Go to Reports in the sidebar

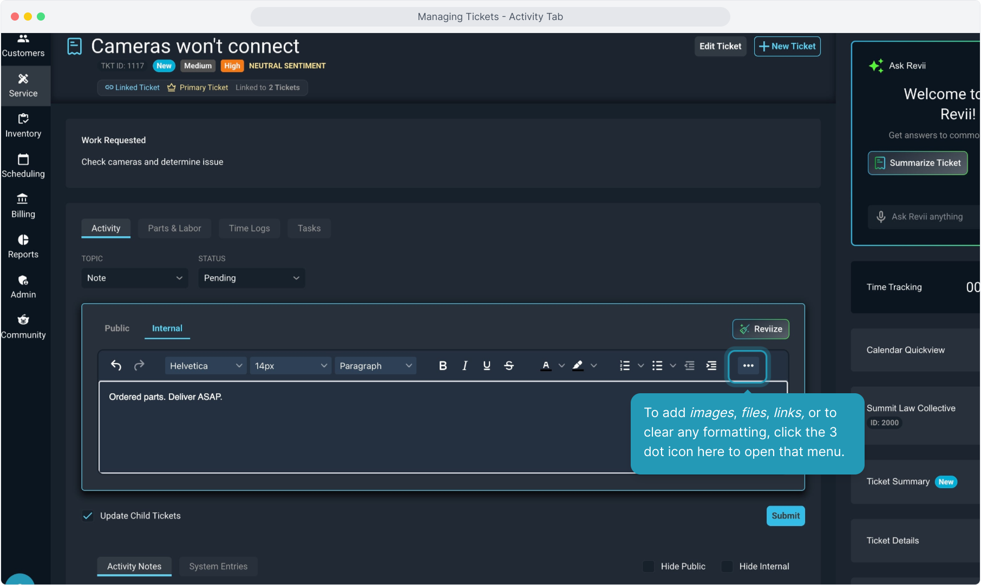coord(23,246)
